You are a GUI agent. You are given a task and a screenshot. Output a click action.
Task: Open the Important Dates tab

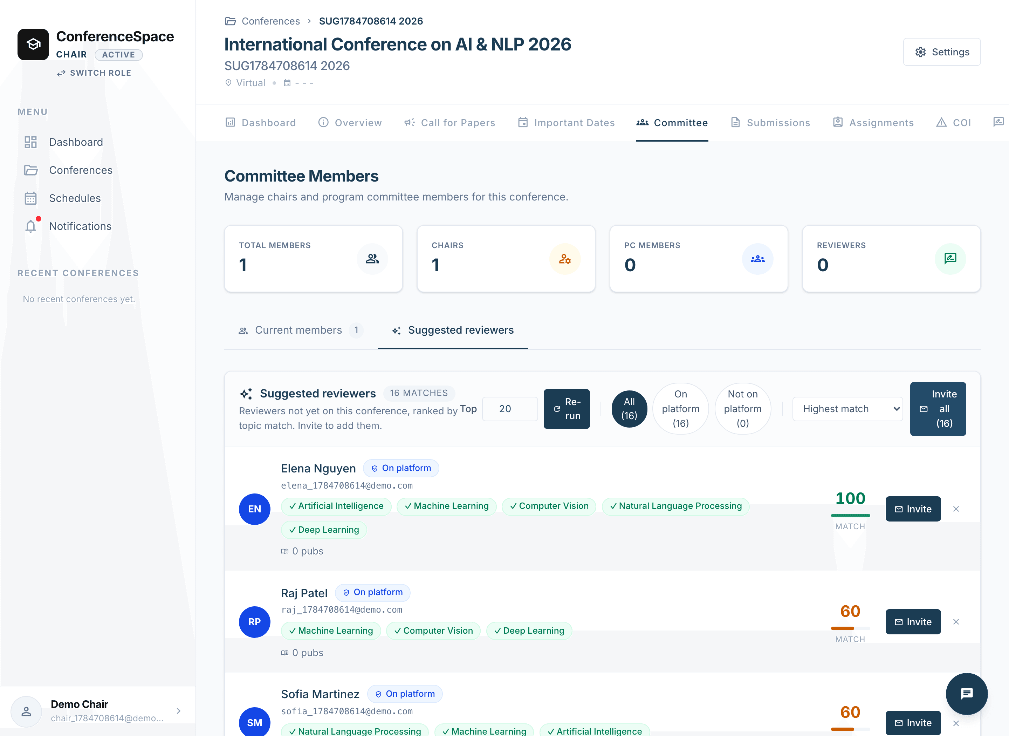[x=567, y=123]
